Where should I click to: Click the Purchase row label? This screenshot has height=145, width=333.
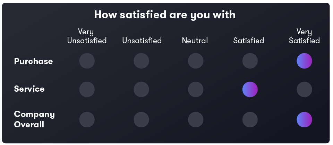click(33, 61)
